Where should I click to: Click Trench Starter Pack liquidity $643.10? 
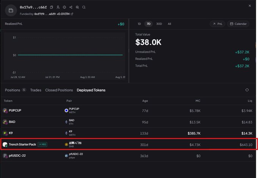pyautogui.click(x=246, y=145)
